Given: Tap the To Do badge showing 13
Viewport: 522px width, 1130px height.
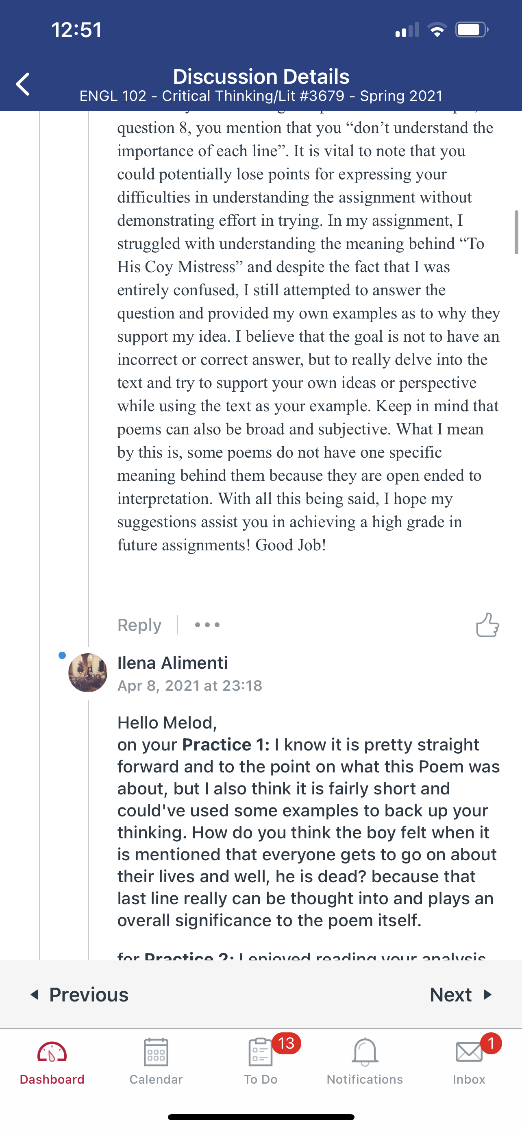Looking at the screenshot, I should 286,1043.
